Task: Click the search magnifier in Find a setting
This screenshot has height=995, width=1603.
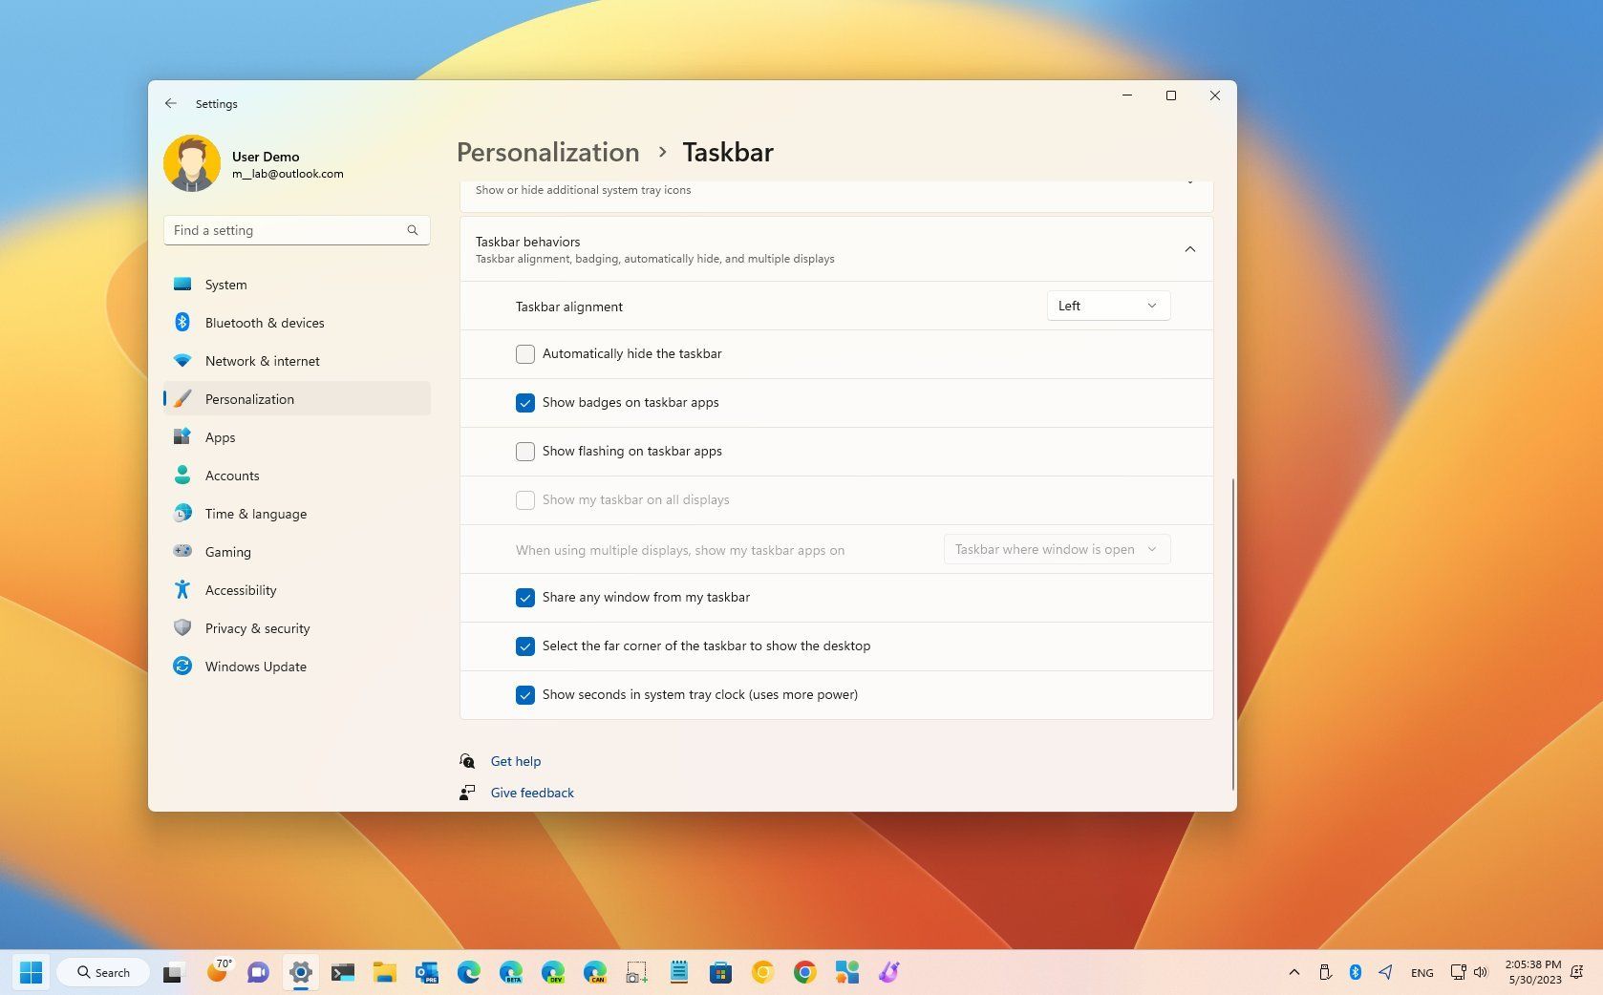Action: pos(413,230)
